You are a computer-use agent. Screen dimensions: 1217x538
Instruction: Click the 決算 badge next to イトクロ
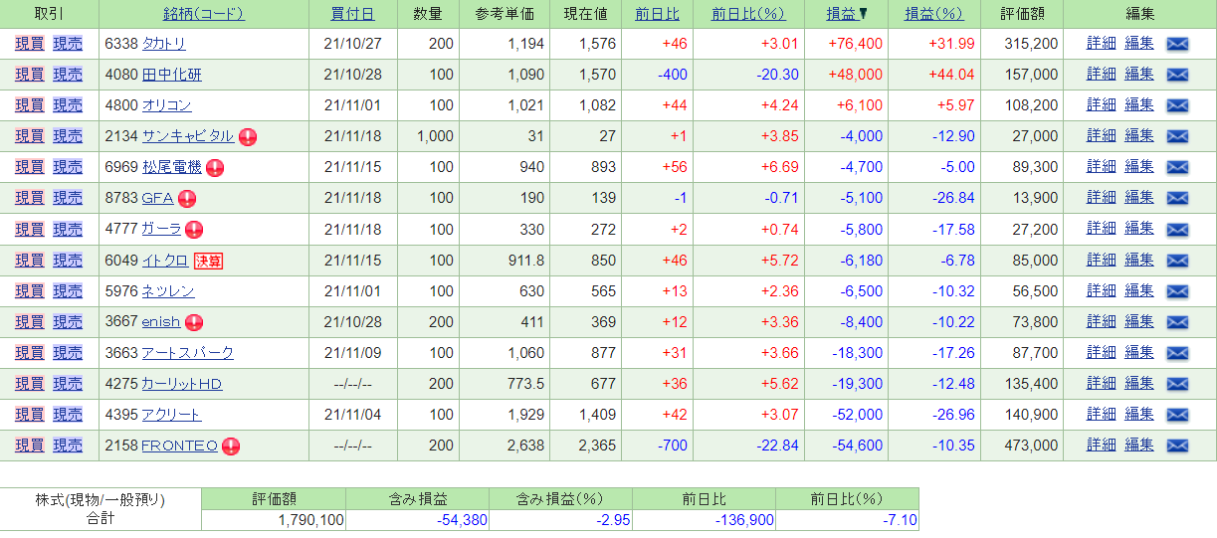(208, 261)
